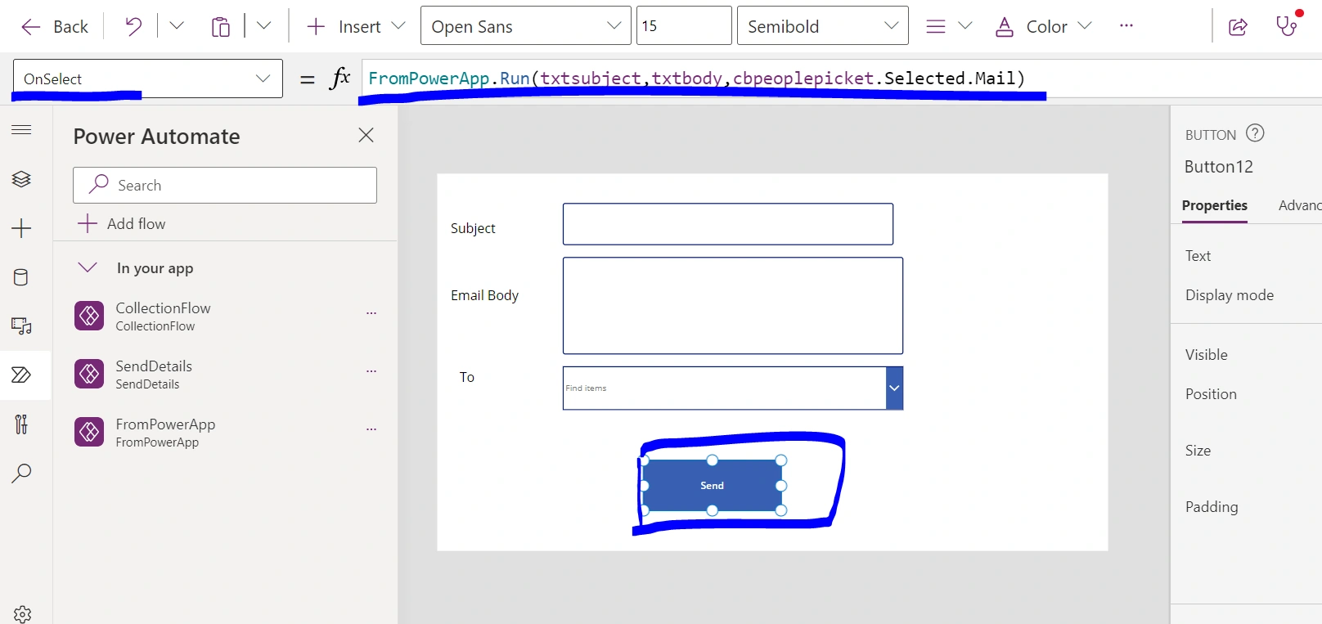Open the Data cylinder icon

[x=21, y=277]
